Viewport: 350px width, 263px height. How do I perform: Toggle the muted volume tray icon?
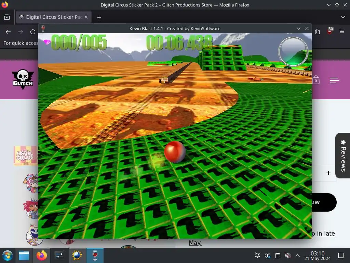click(288, 255)
